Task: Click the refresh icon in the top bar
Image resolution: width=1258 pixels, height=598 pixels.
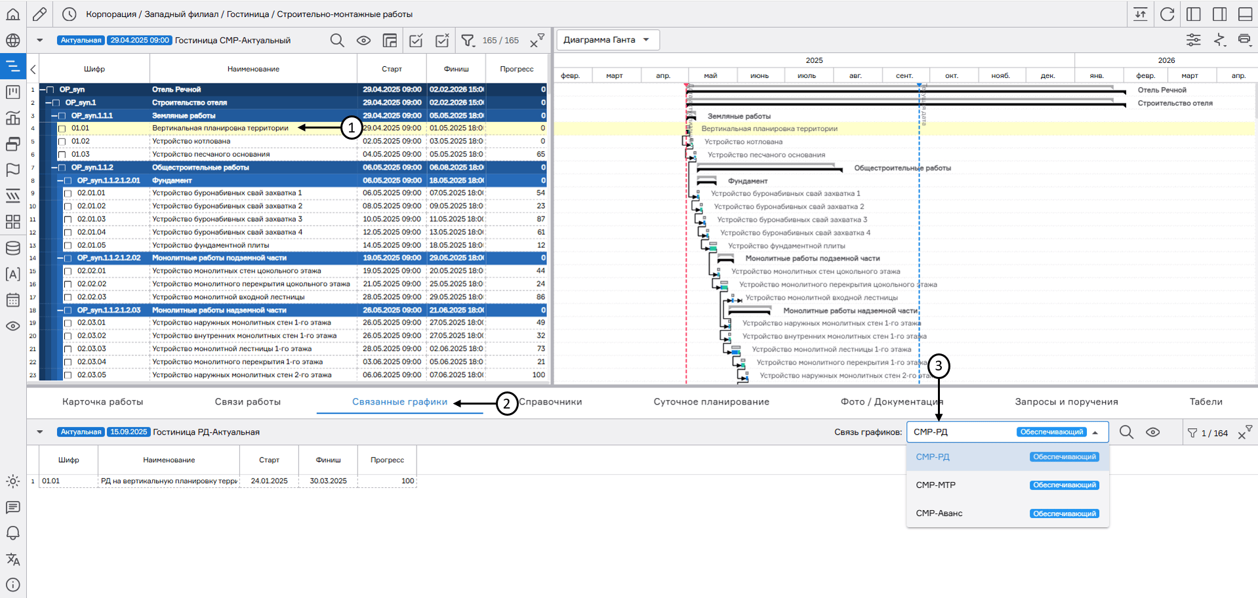Action: 1167,14
